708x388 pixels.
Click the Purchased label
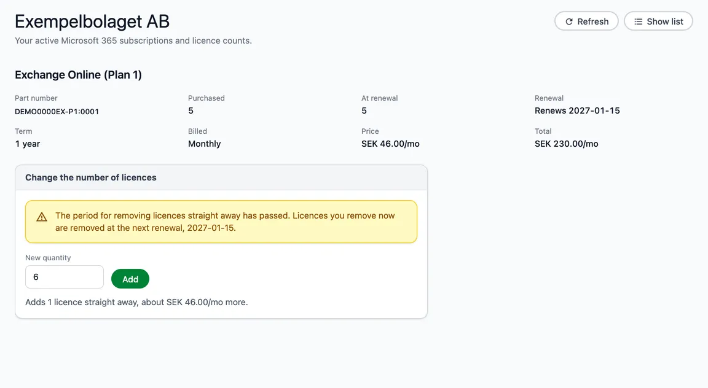[x=206, y=98]
